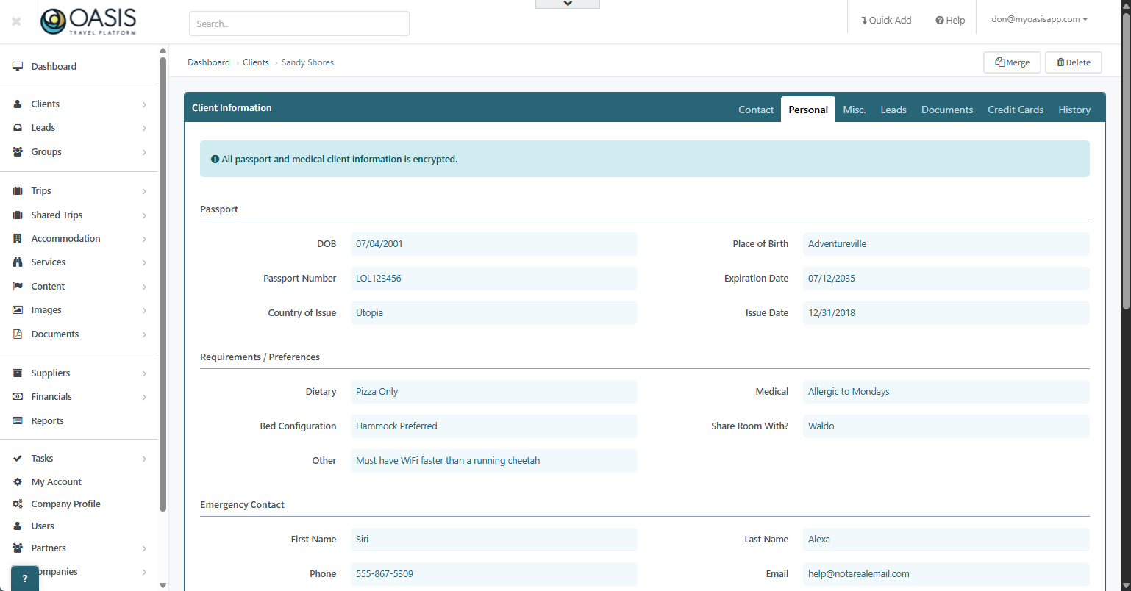Expand the Leads sidebar submenu arrow
Screen dimensions: 1131x591
144,128
